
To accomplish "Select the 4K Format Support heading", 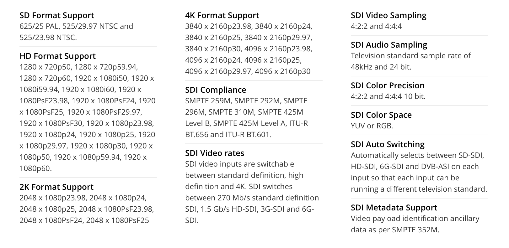I will [222, 15].
